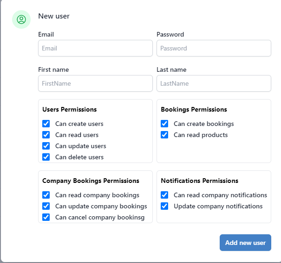Viewport: 281px width, 263px height.
Task: Click the Users Permissions heading
Action: pos(70,110)
